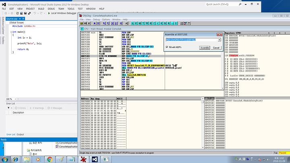Open OllyDbg View menu
Image resolution: width=290 pixels, height=163 pixels.
[x=88, y=19]
